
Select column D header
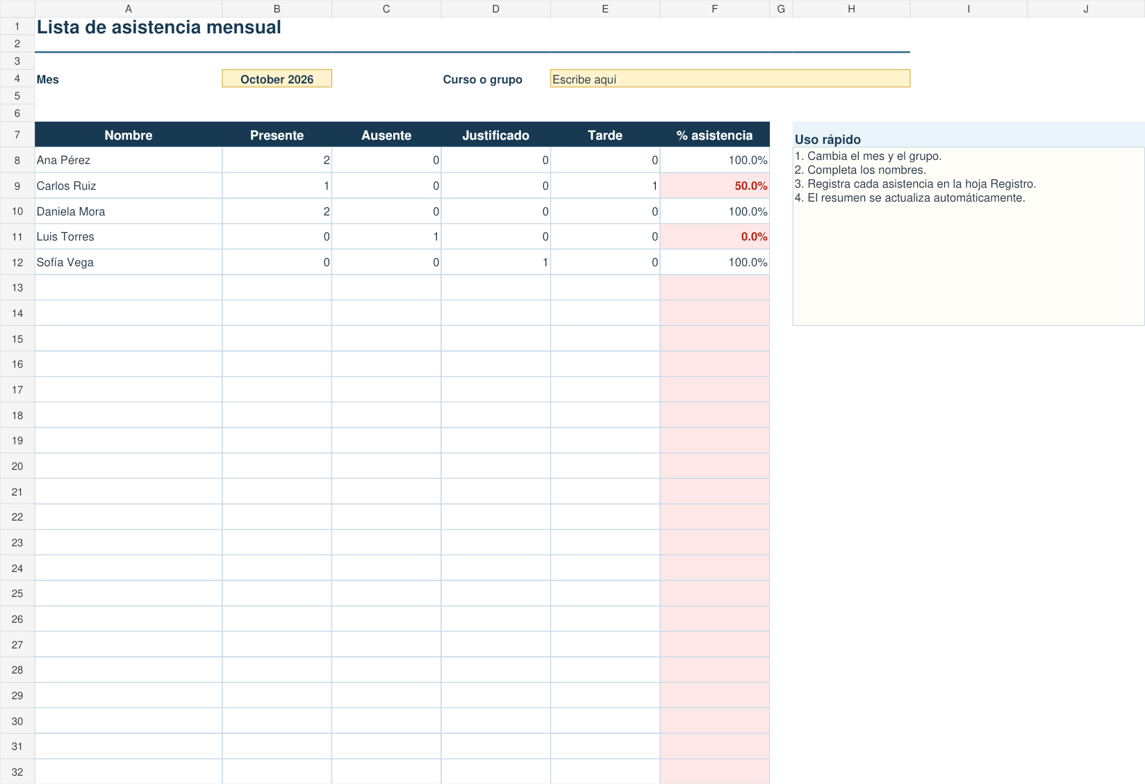[495, 8]
